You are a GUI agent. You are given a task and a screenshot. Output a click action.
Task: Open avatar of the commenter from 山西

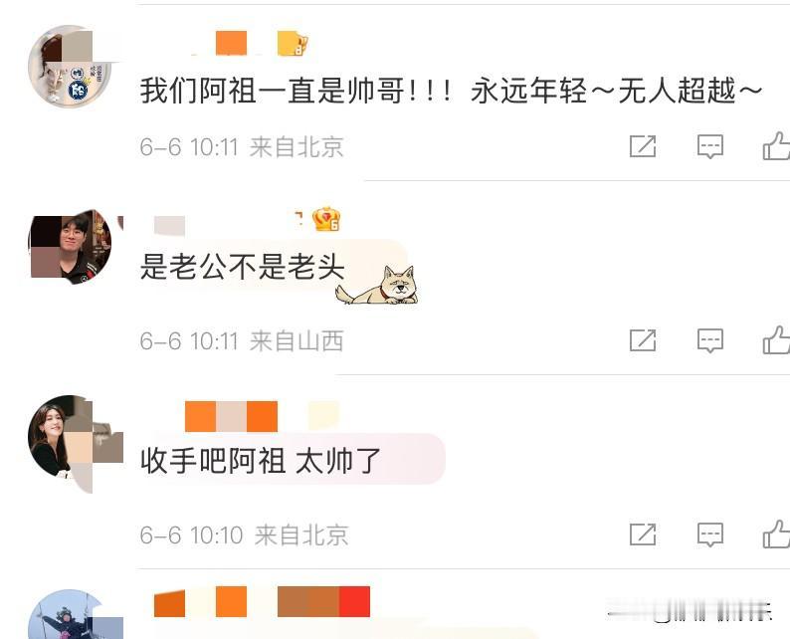tap(70, 247)
